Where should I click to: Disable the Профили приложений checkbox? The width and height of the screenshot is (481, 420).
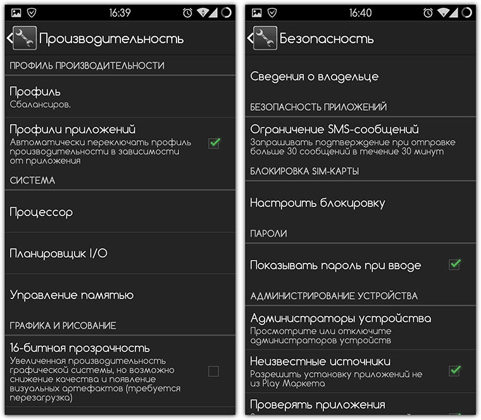(214, 143)
